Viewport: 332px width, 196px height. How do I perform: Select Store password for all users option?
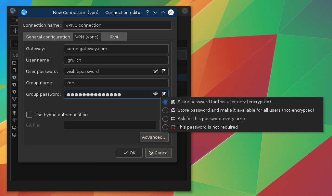[165, 110]
